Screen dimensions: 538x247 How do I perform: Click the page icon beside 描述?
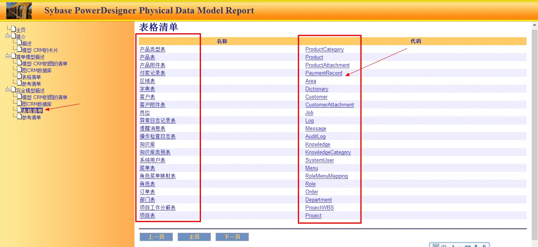(19, 43)
